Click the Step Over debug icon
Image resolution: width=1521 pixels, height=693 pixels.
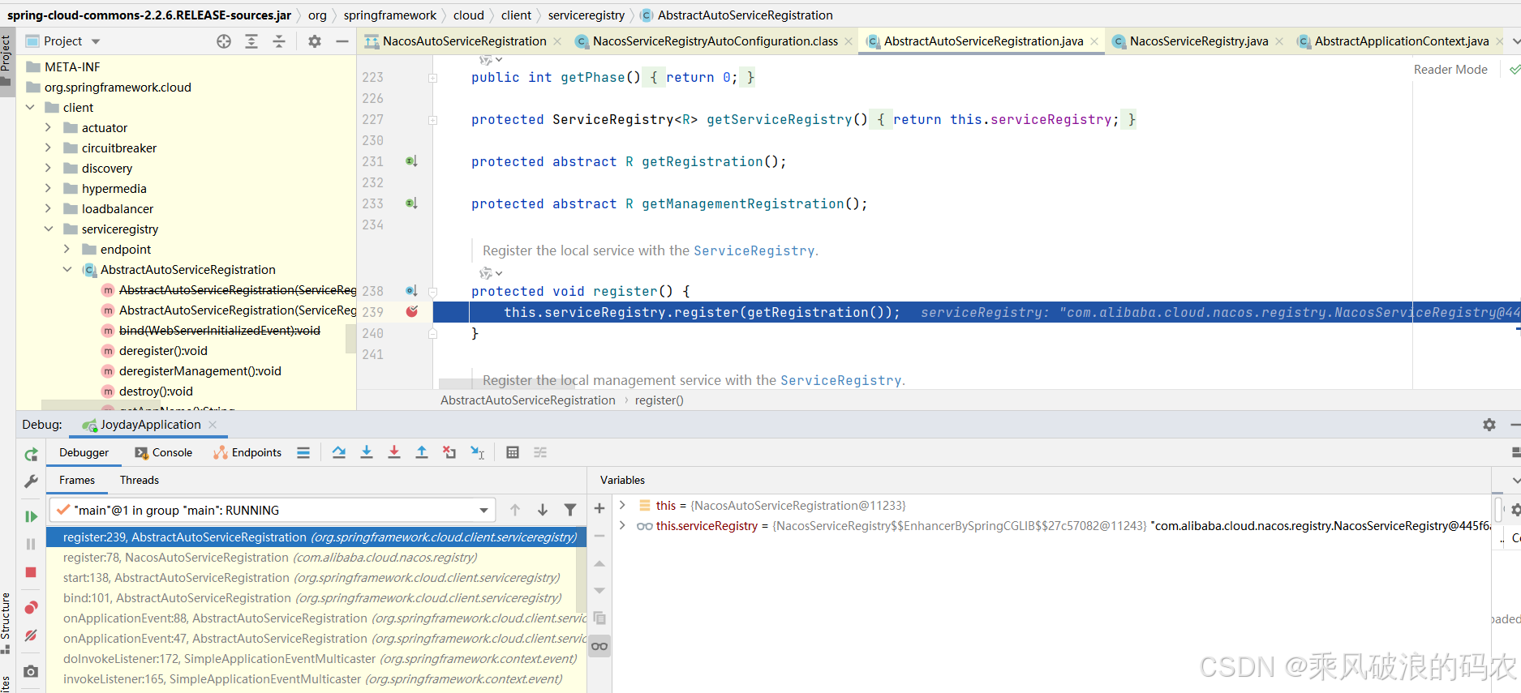pos(339,452)
